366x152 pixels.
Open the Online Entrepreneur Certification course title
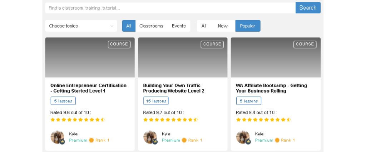click(x=89, y=88)
